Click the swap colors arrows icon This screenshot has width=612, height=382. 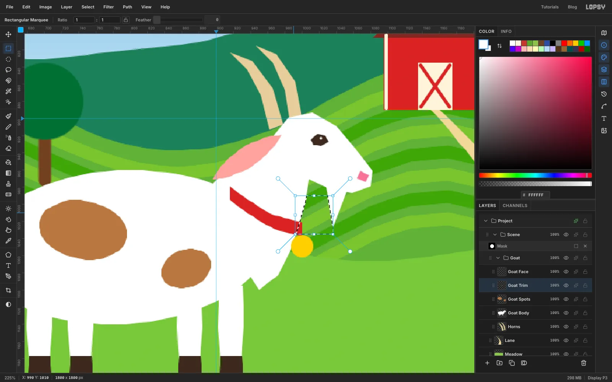point(500,46)
